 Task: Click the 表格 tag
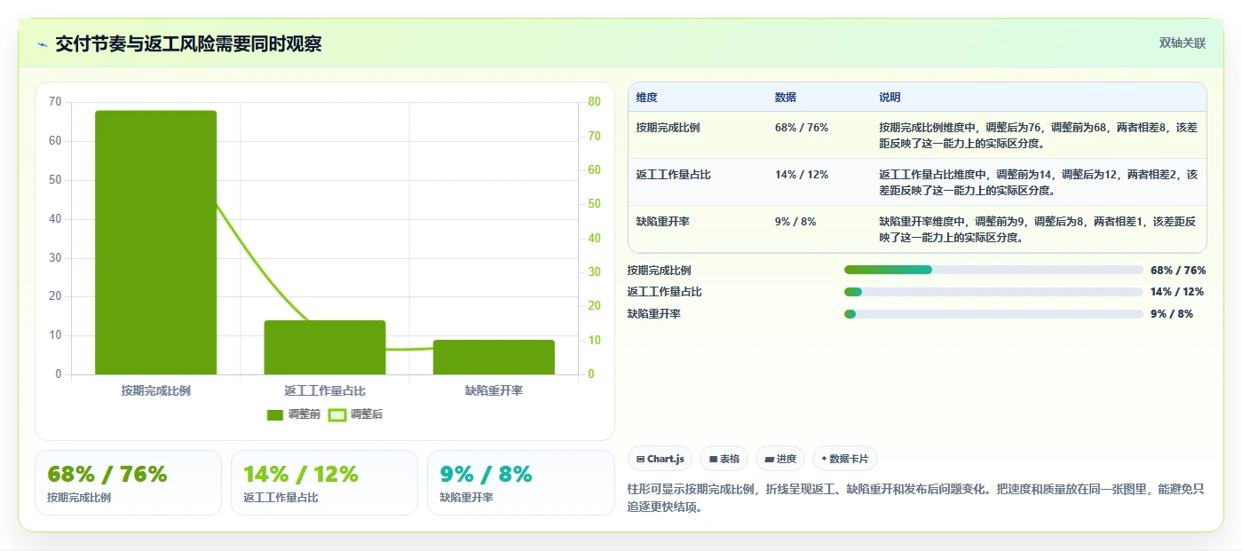[724, 459]
